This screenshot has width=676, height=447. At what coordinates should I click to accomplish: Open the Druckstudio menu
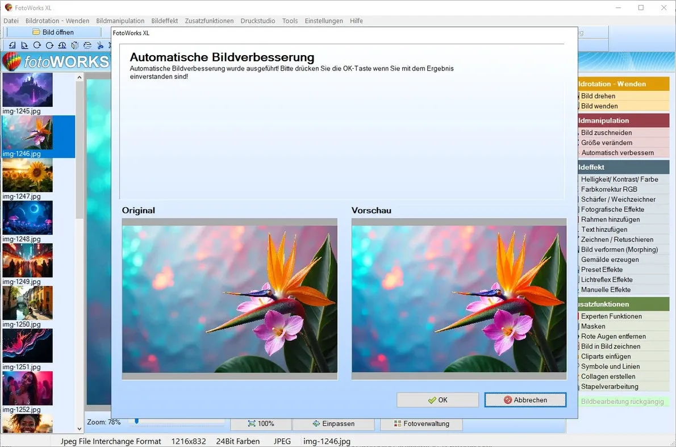coord(257,20)
